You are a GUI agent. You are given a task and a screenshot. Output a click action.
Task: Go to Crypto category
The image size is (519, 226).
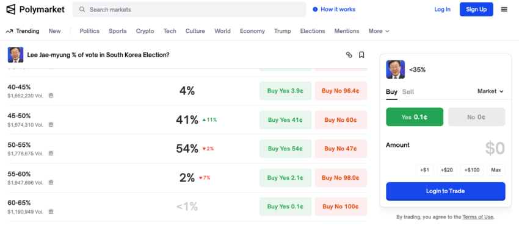(145, 31)
